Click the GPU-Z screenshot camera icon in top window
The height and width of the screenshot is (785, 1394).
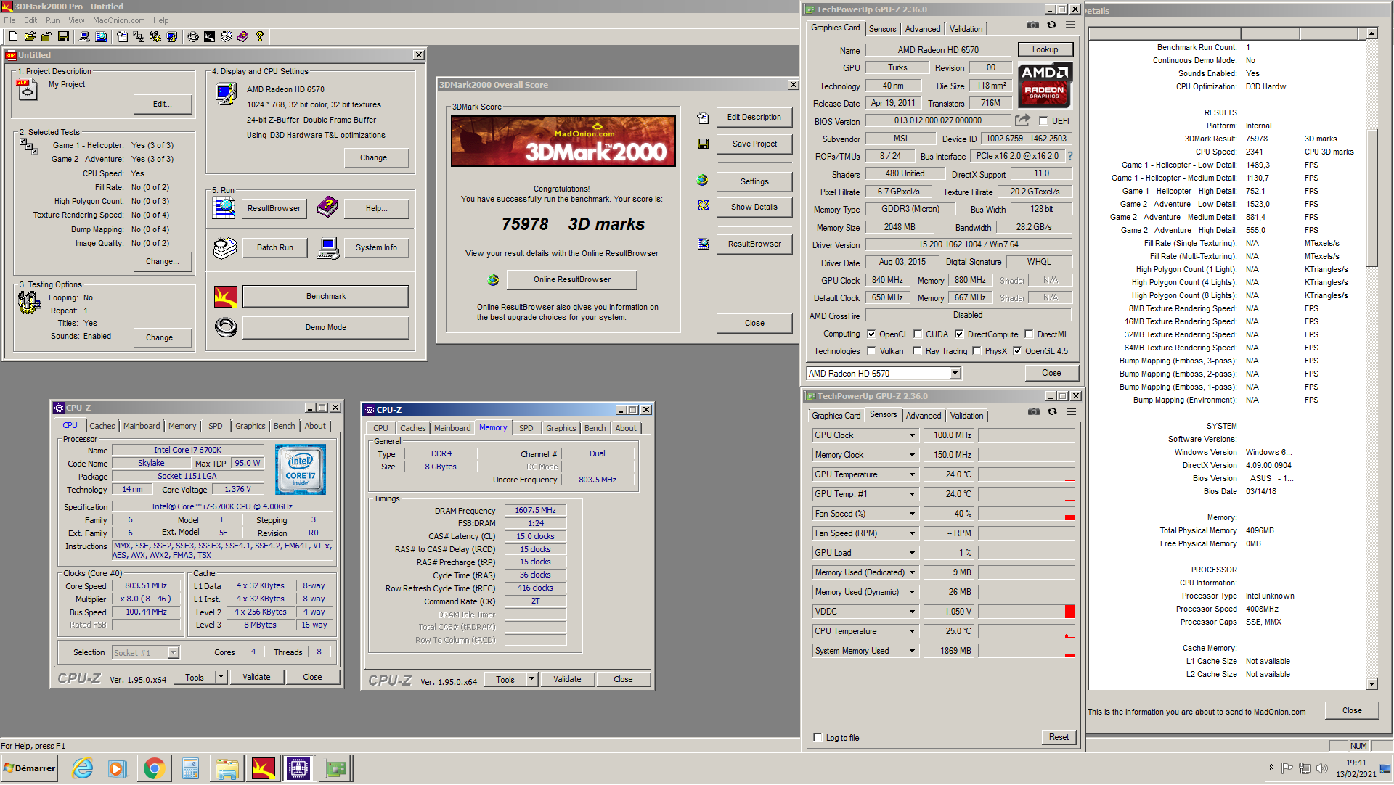(x=1033, y=25)
